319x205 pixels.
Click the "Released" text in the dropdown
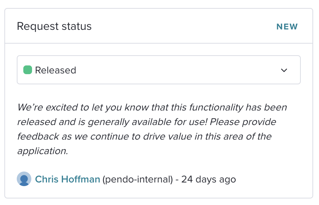pos(56,70)
